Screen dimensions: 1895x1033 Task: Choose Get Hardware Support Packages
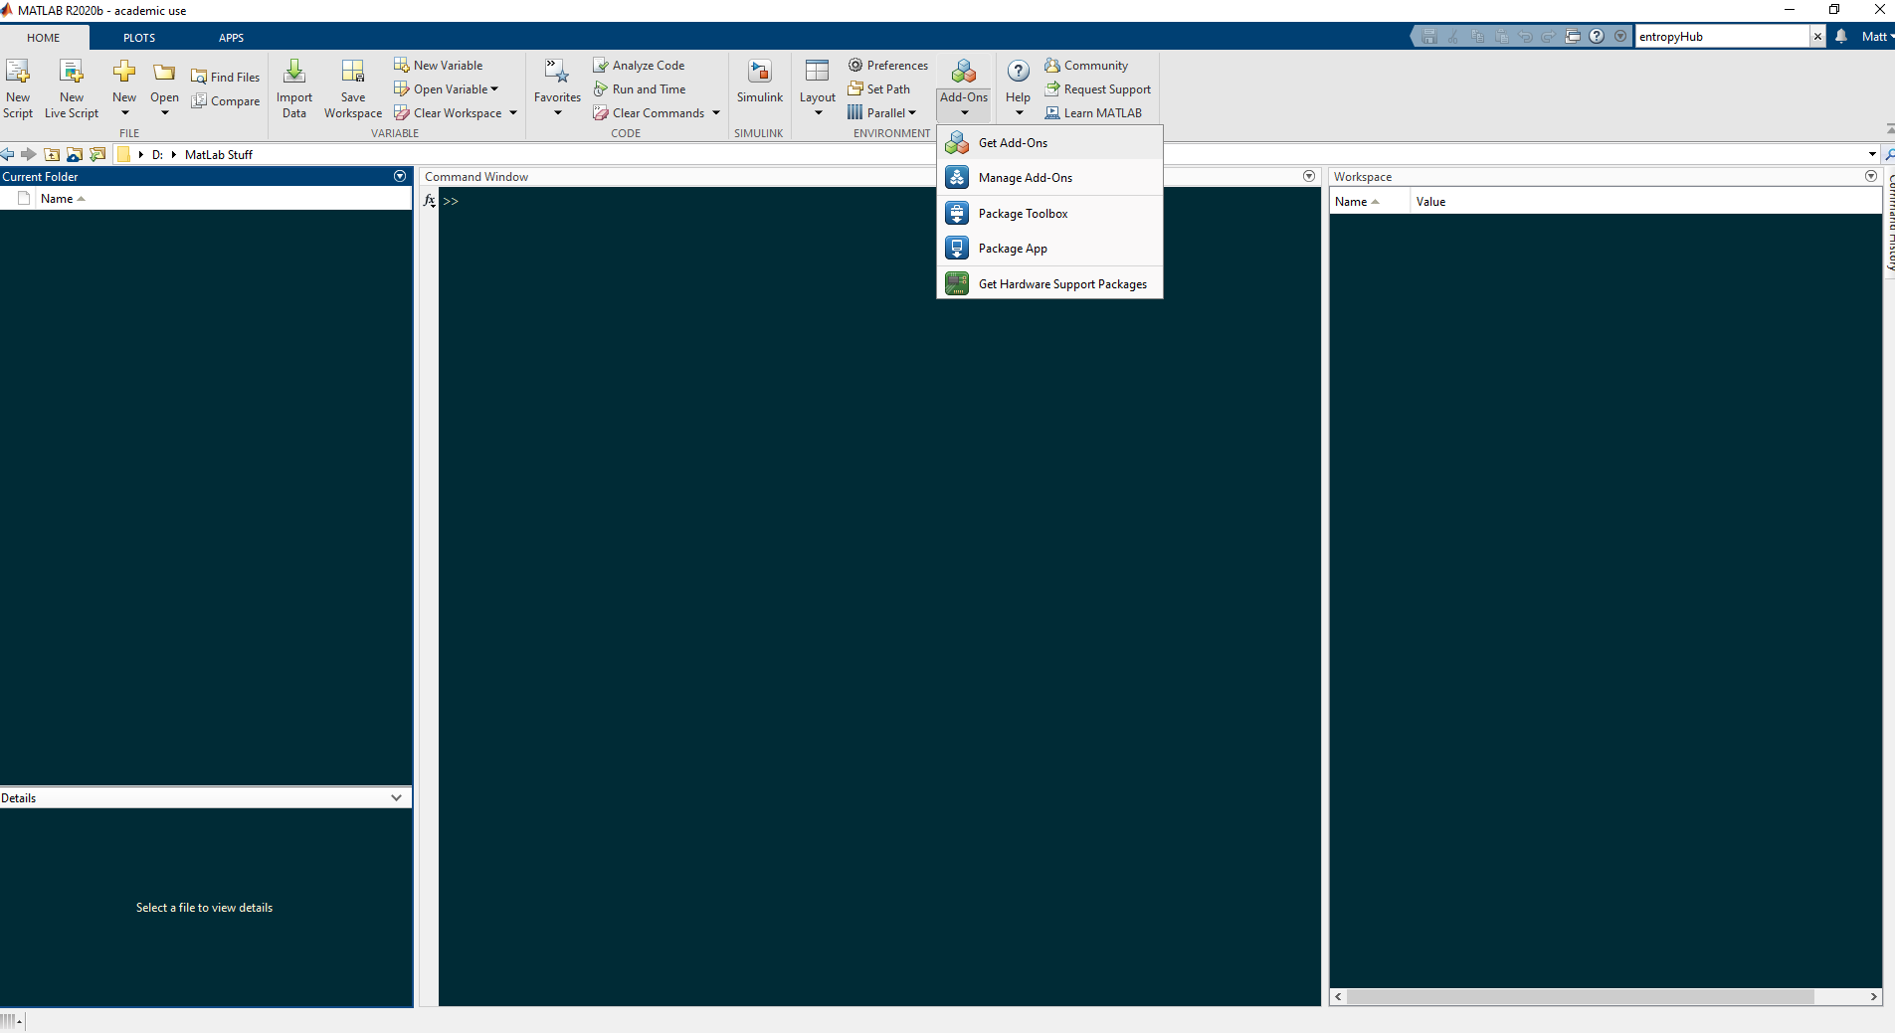(x=1049, y=284)
